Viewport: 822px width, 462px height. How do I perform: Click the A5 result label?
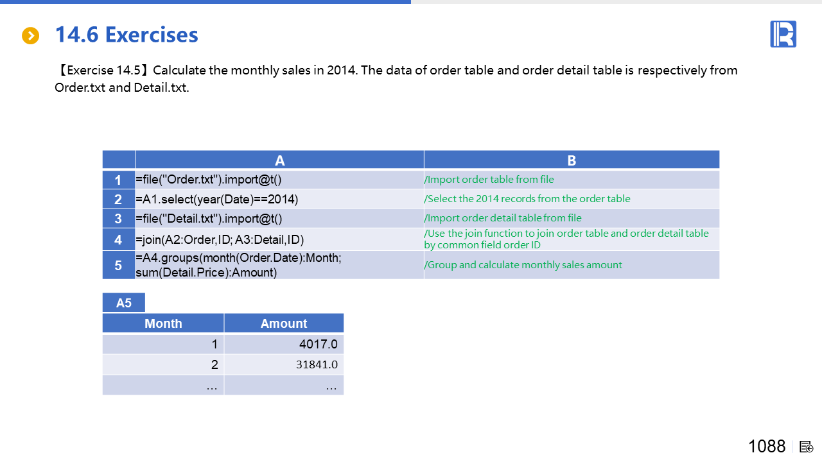[124, 303]
